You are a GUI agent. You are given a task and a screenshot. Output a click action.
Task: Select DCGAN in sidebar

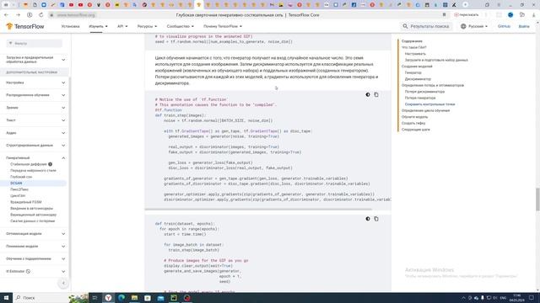(16, 183)
